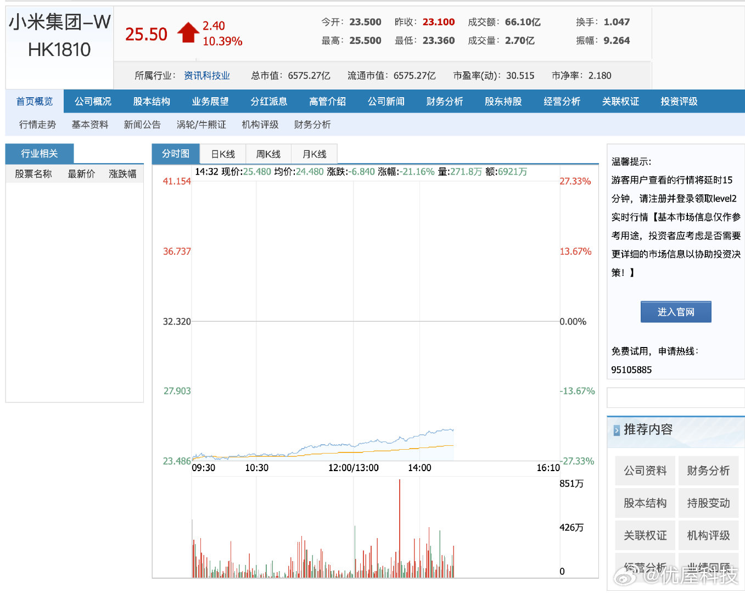Open 股本结构 in recommended content
This screenshot has width=745, height=593.
645,503
